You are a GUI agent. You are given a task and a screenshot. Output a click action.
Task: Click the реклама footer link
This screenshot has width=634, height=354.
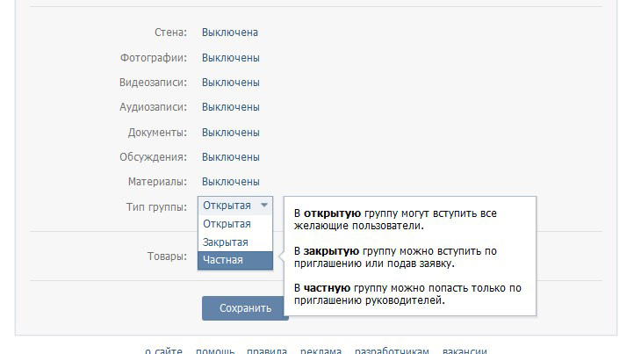[x=321, y=350]
